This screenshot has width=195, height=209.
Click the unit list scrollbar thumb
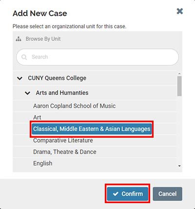coord(179,86)
